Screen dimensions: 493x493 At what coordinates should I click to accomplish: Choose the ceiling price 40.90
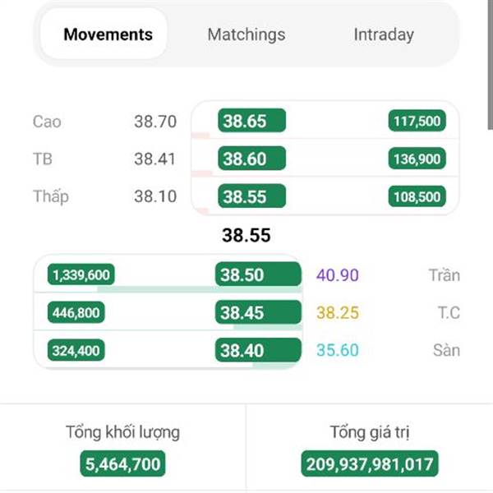[x=338, y=275]
